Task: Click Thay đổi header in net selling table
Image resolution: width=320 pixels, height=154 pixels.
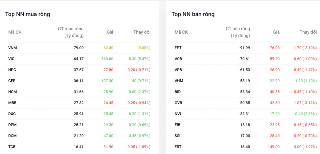Action: (x=308, y=32)
